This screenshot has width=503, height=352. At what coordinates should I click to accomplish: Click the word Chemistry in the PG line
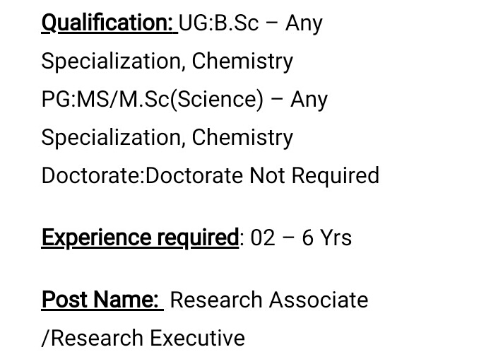click(x=242, y=138)
